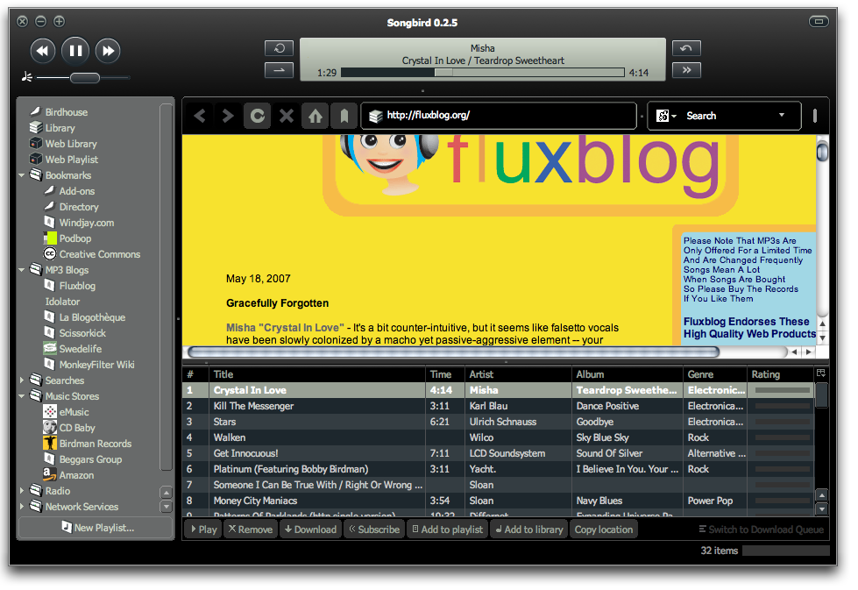Pause the current song

(75, 51)
